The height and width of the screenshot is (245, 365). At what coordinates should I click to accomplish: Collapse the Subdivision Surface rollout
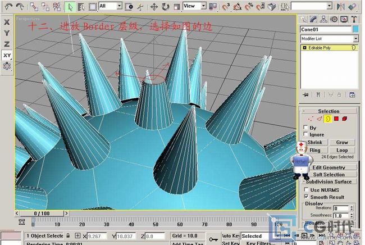tap(328, 182)
